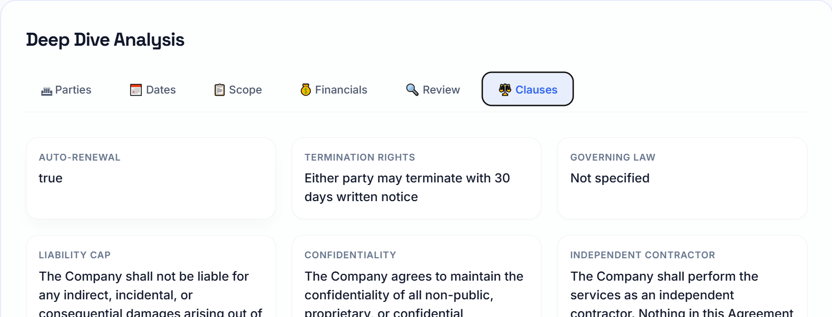Click the balance scales Clauses icon

(505, 90)
